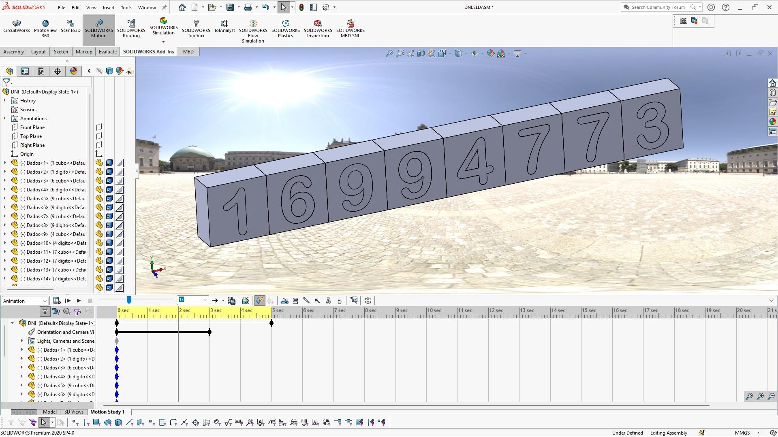
Task: Click the Undo icon
Action: click(266, 7)
